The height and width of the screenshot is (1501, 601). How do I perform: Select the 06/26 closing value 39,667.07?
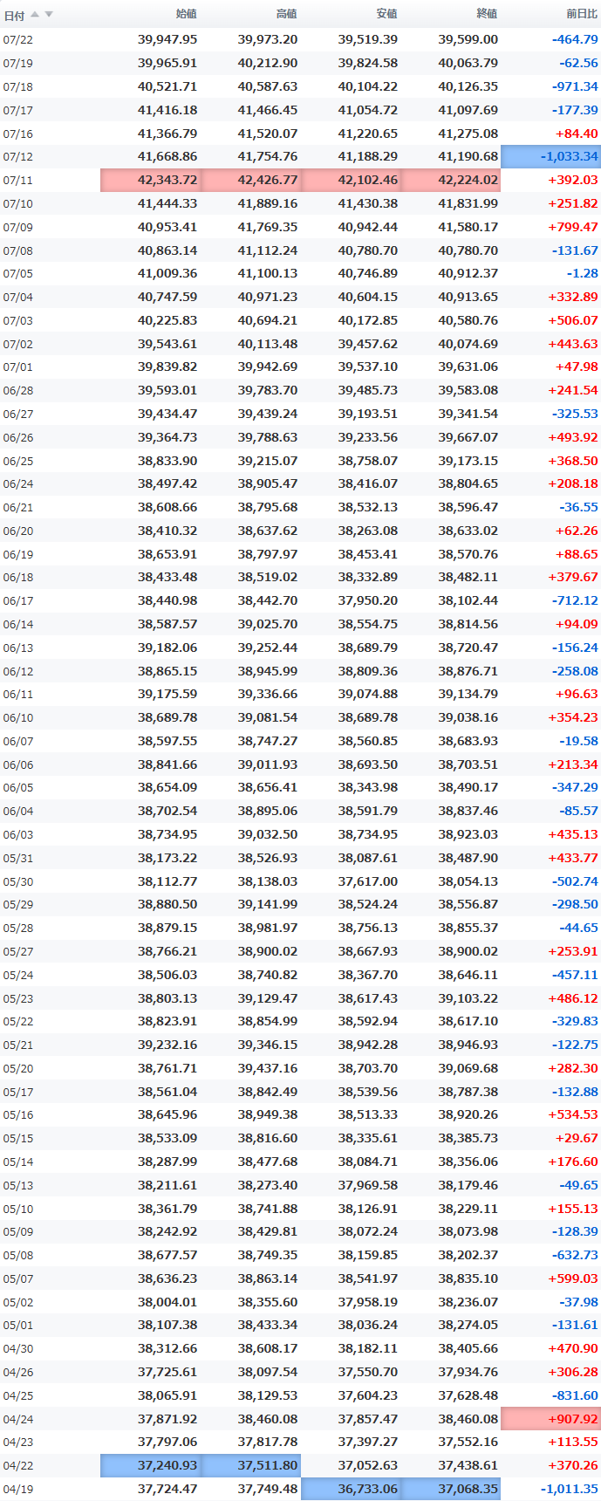[x=468, y=437]
